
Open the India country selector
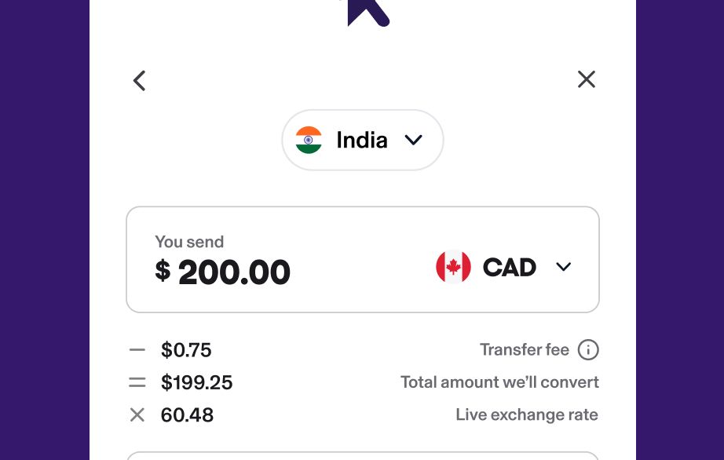(362, 140)
